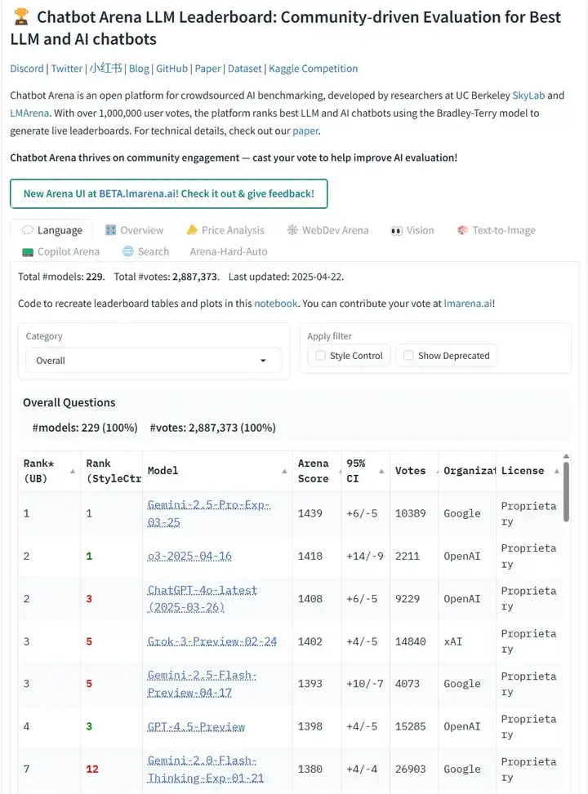Sort by Rank (UB) column arrow
Image resolution: width=588 pixels, height=794 pixels.
point(73,471)
